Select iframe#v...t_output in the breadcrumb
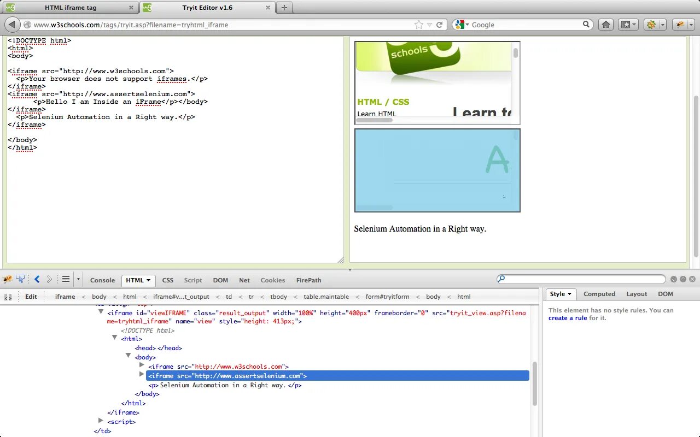 (x=181, y=297)
